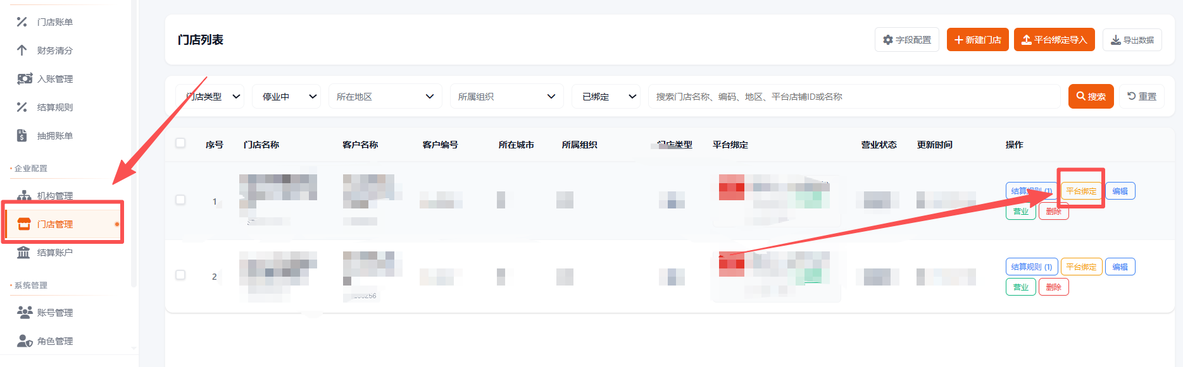
Task: Click the magnifier icon in 搜索 button
Action: pos(1081,96)
